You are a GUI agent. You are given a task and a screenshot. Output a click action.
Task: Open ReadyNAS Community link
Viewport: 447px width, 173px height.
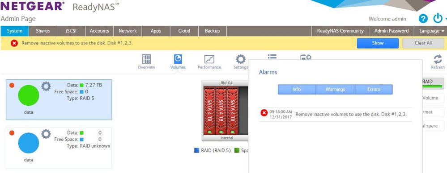(x=340, y=31)
